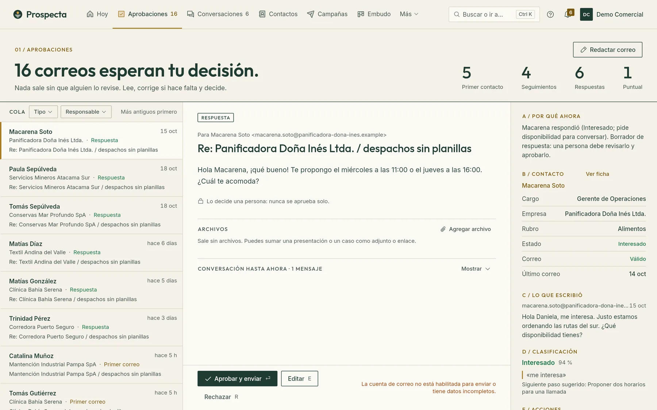Expand the Más menu
657x410 pixels.
[409, 14]
